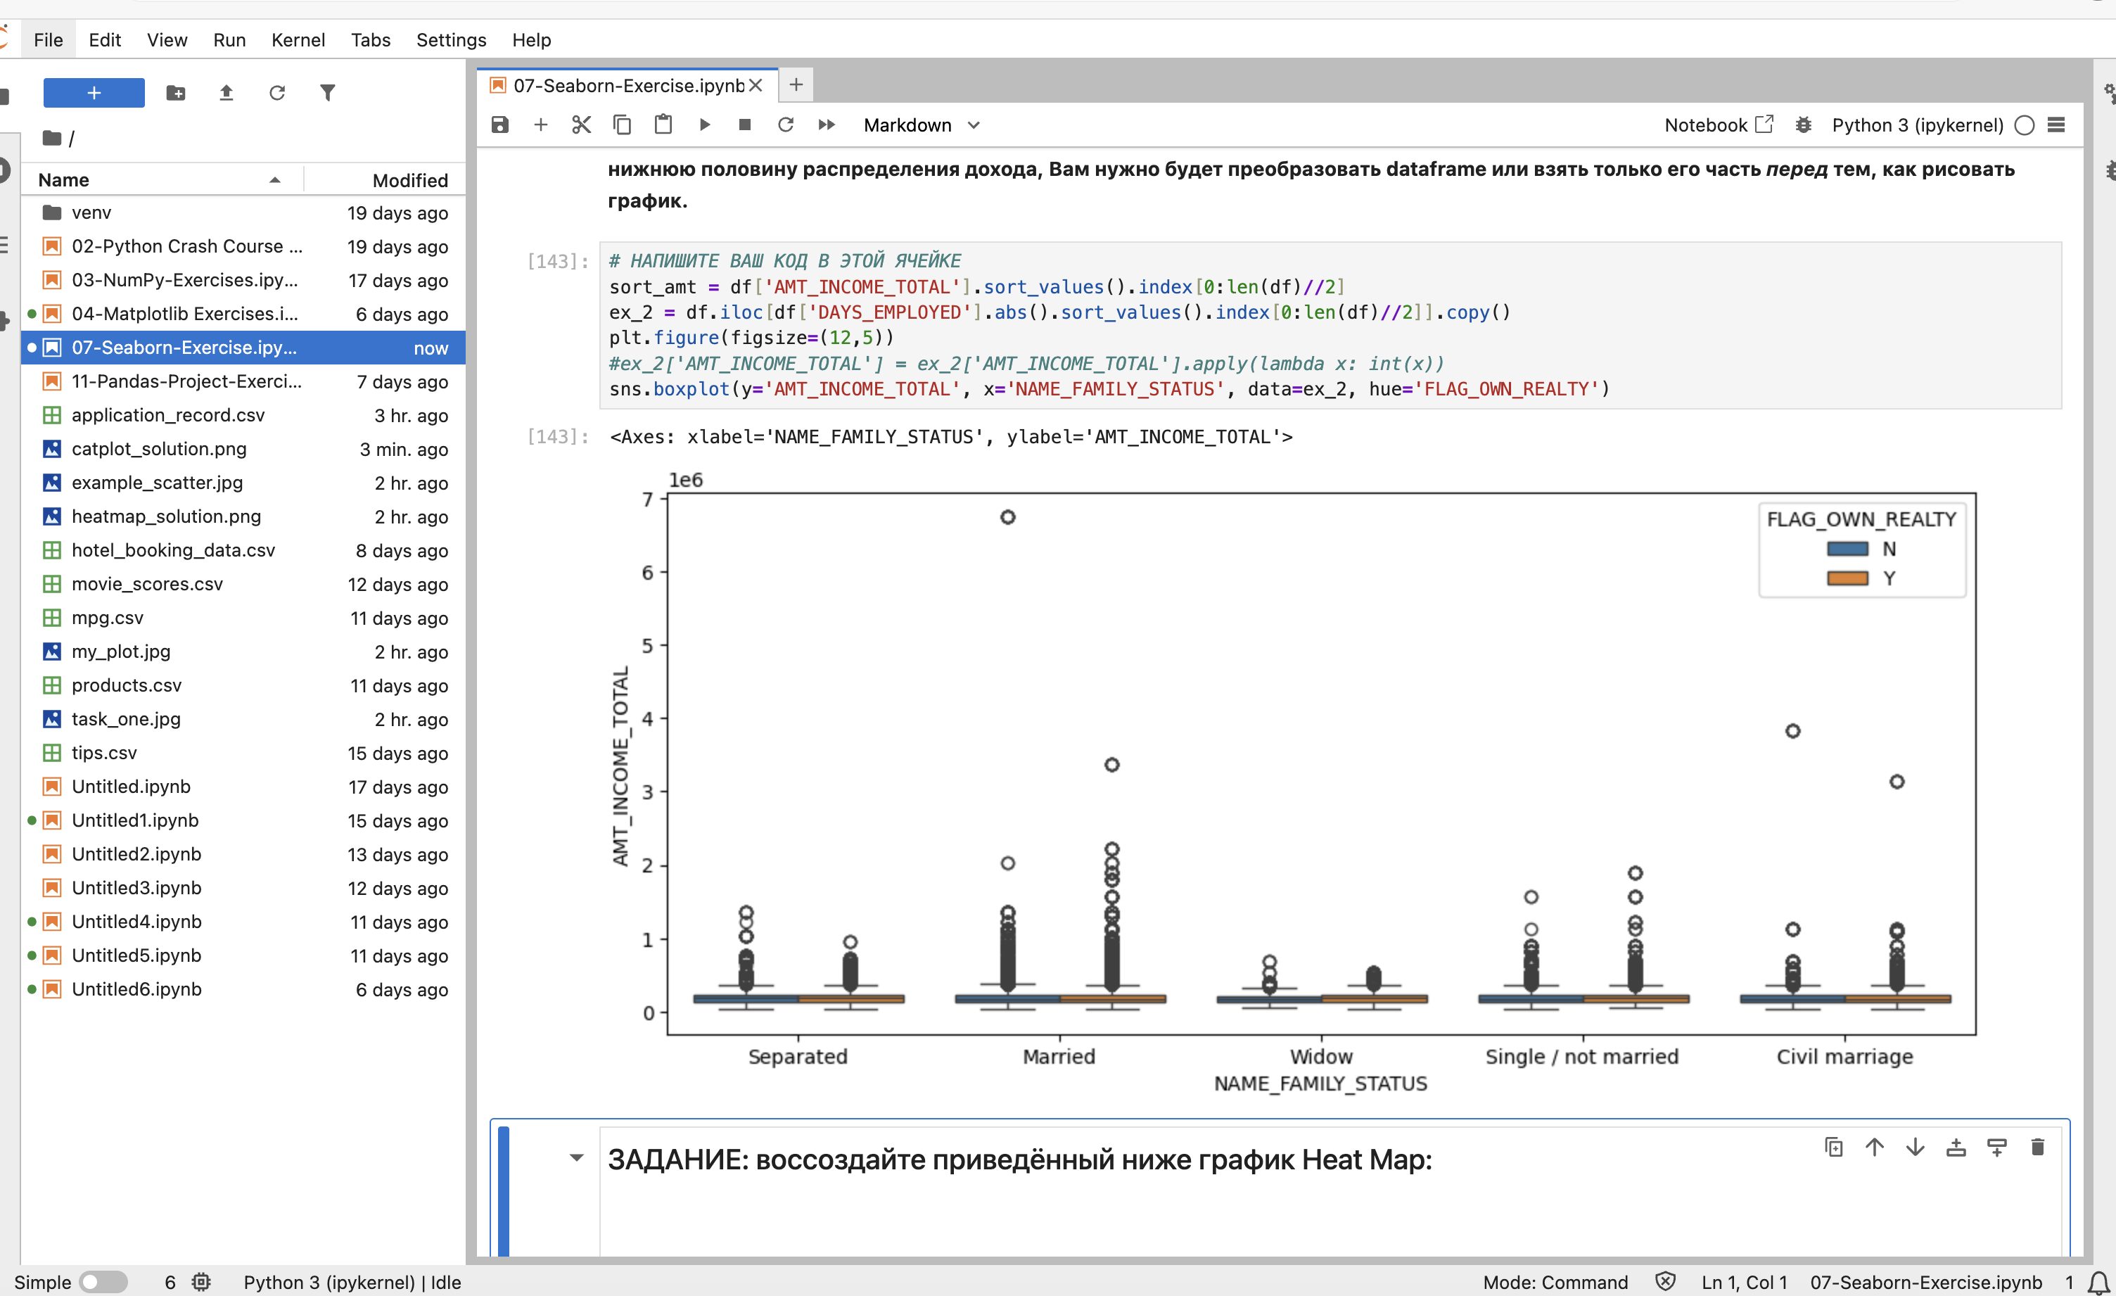Interrupt the kernel with the stop icon

tap(744, 125)
